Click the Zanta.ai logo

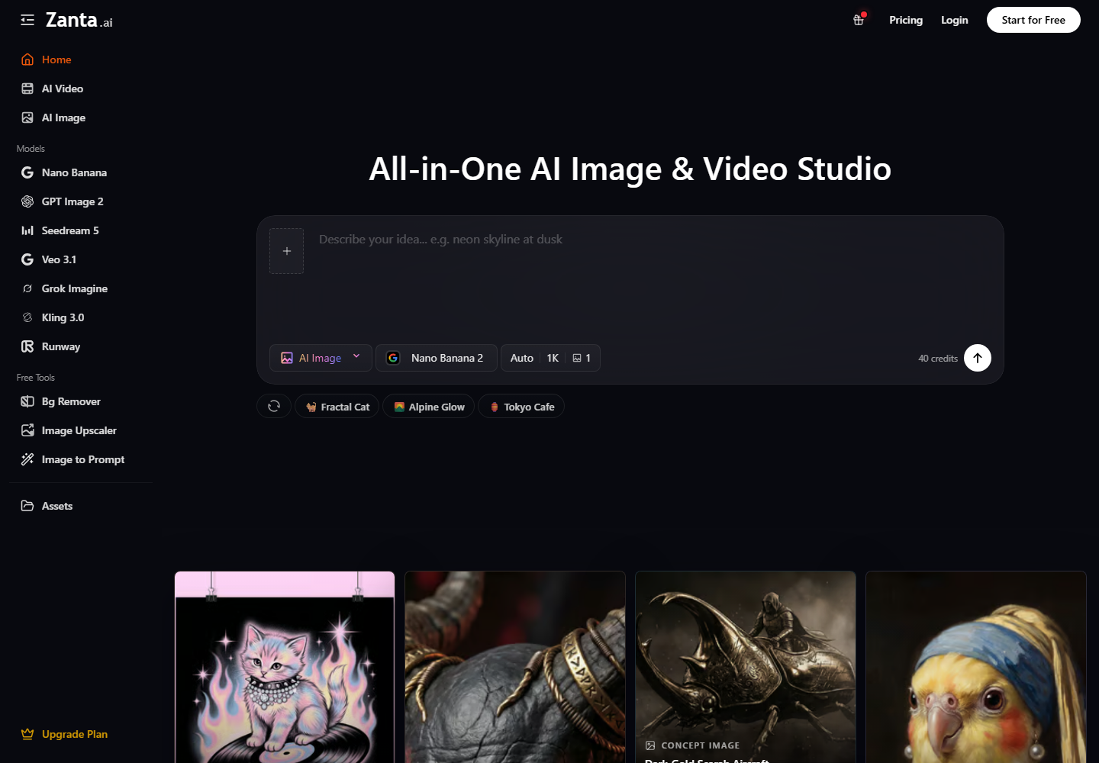tap(79, 20)
